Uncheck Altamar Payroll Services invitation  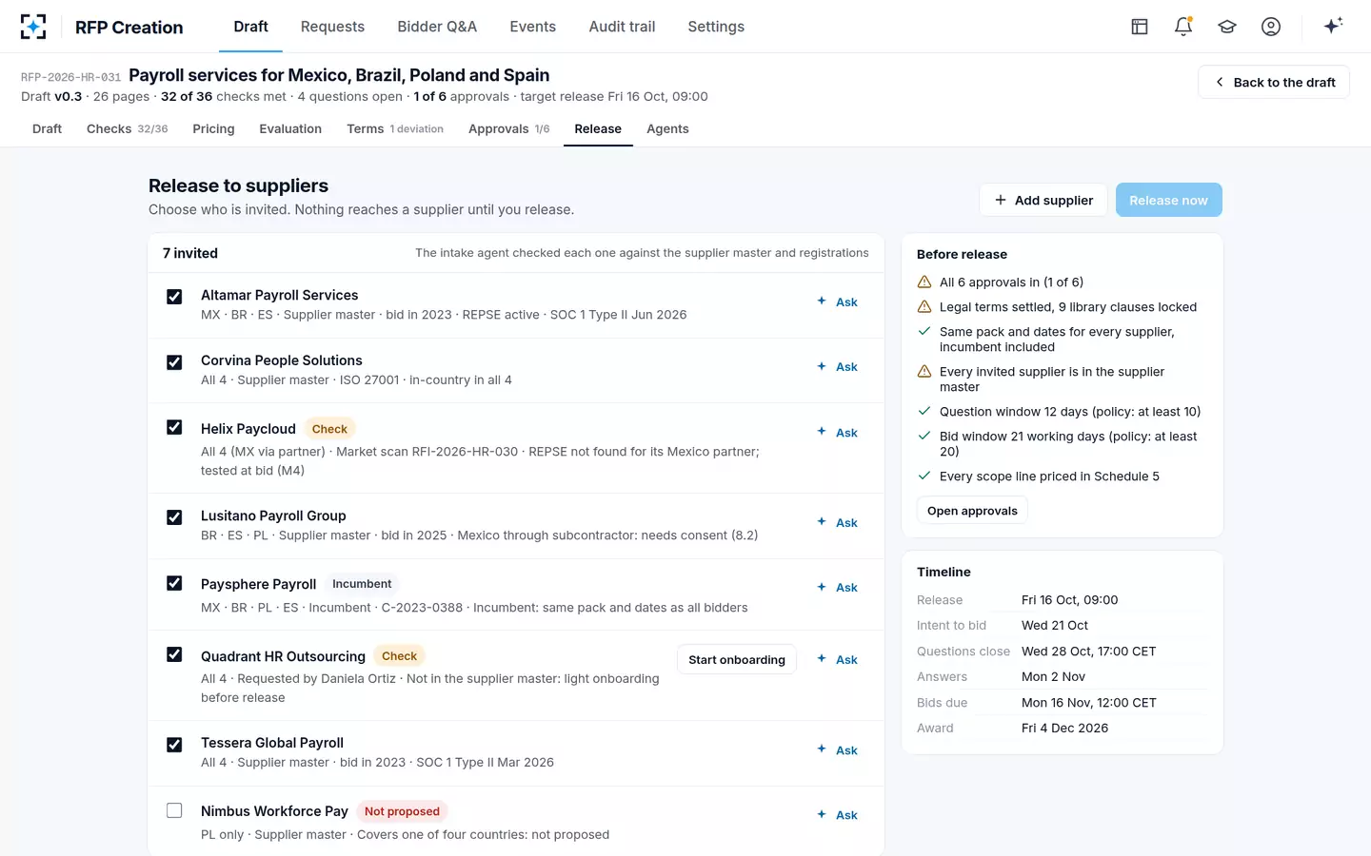coord(174,297)
